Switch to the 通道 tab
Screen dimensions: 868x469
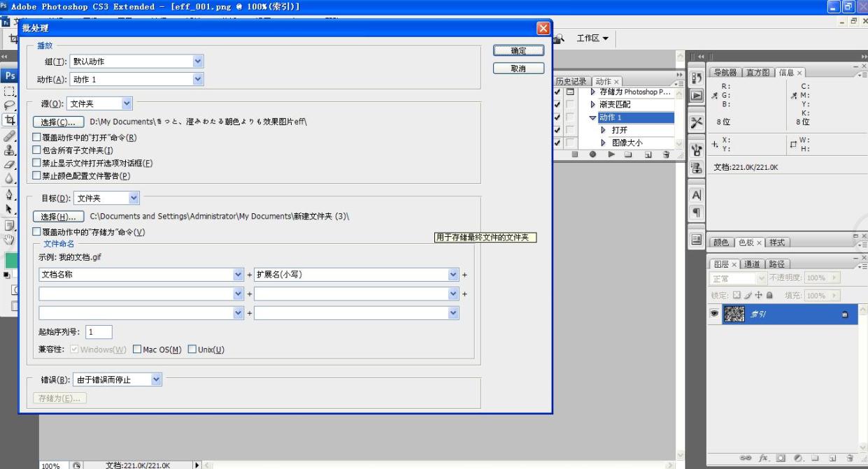click(752, 264)
